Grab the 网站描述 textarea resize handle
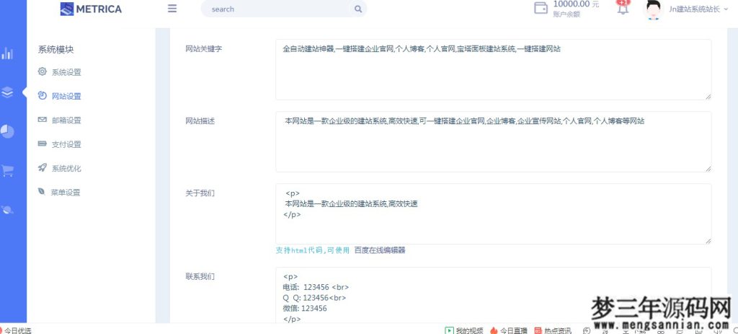The height and width of the screenshot is (334, 738). [x=708, y=168]
